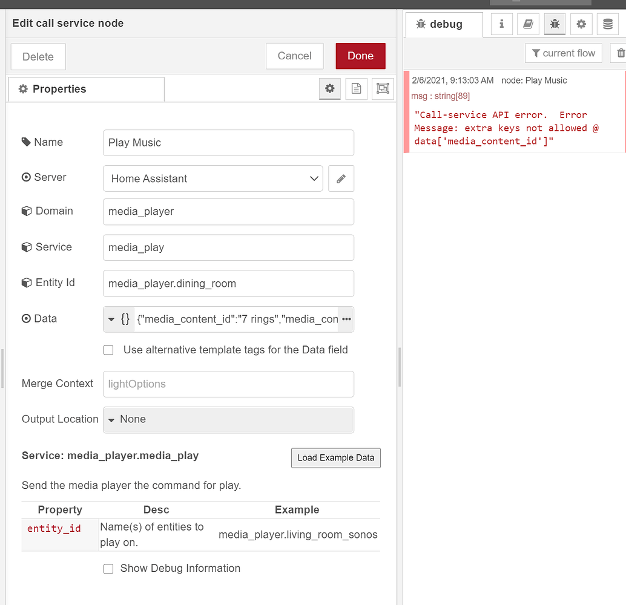
Task: Click debug message node: Play Music
Action: (x=534, y=80)
